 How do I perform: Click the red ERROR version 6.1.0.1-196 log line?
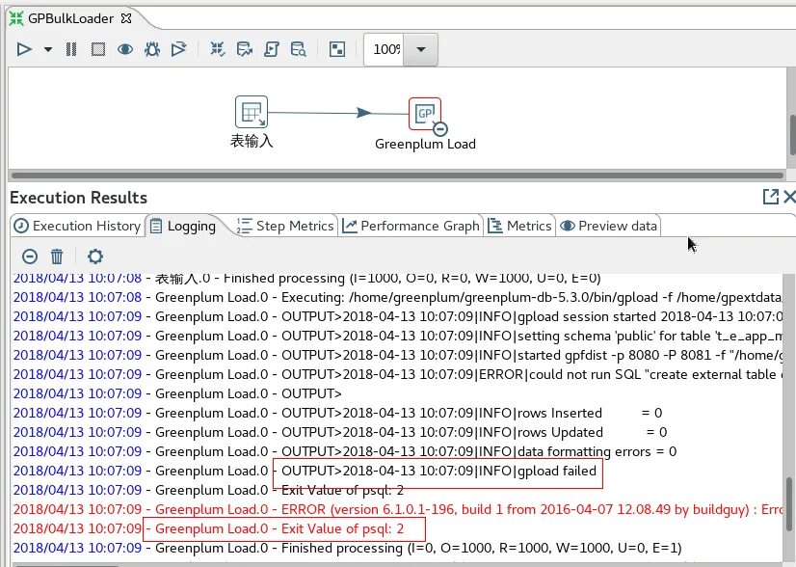point(397,509)
